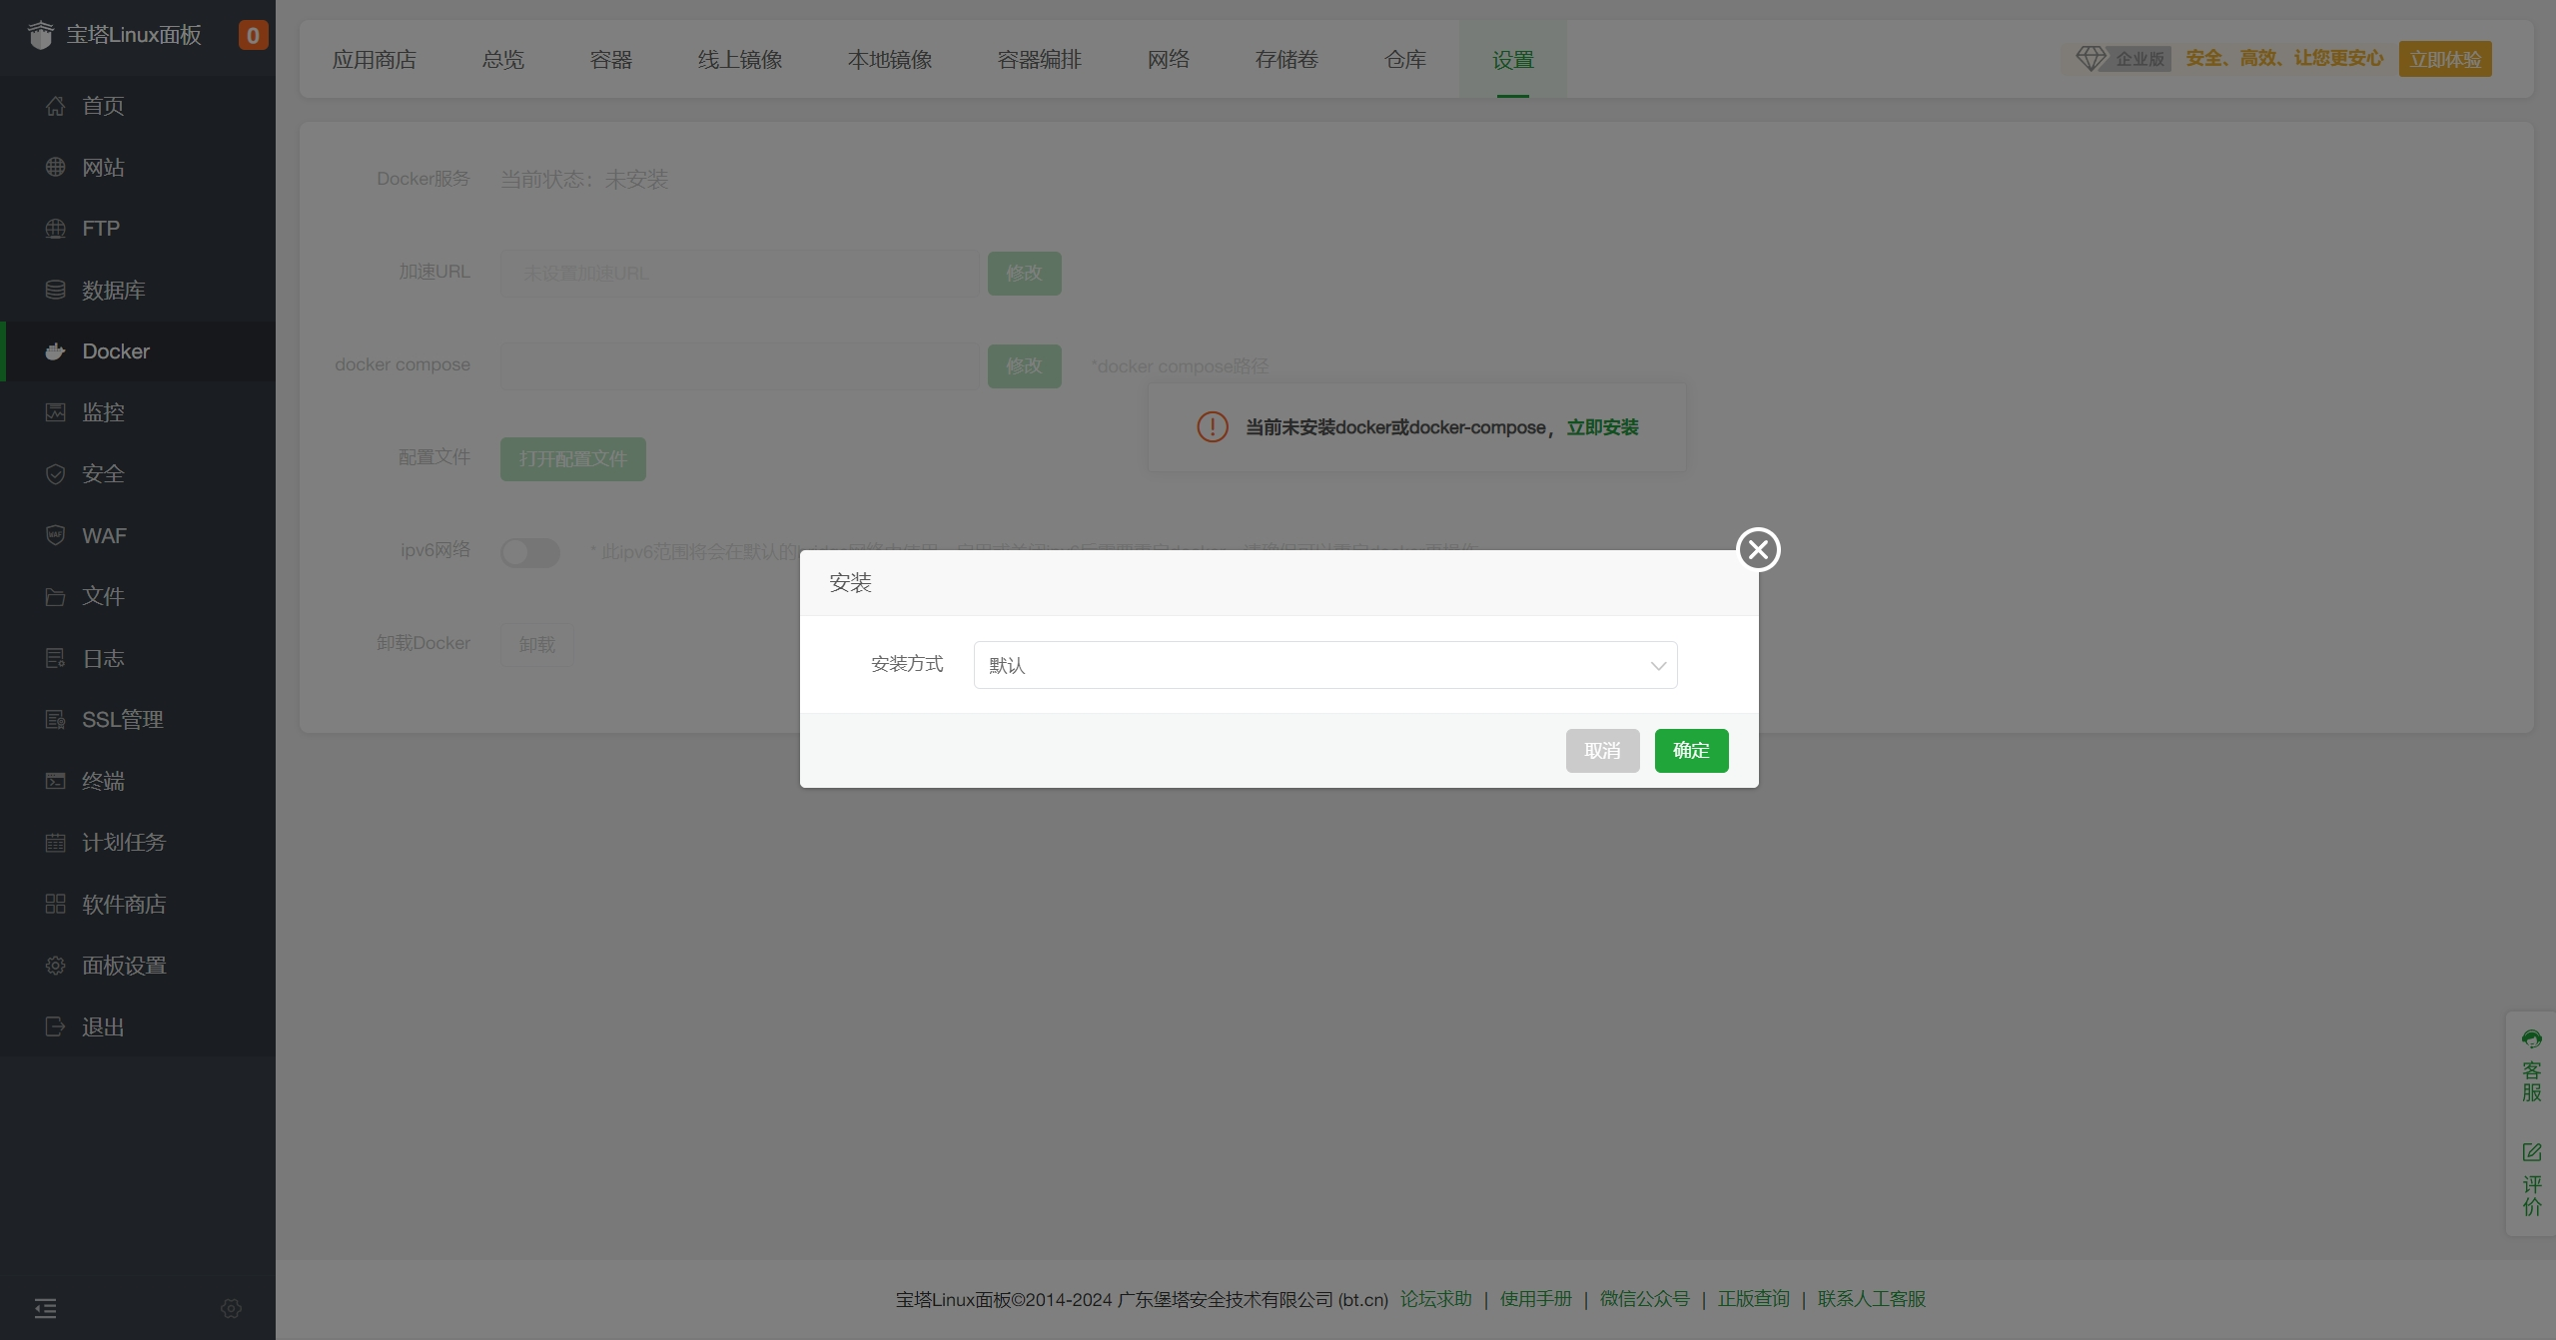Open the 数据库 database section
The height and width of the screenshot is (1340, 2556).
click(x=55, y=290)
